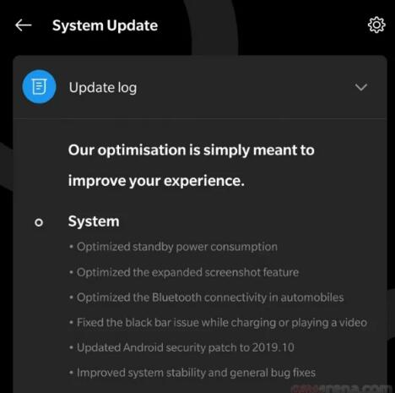The width and height of the screenshot is (395, 393).
Task: Click the System section bullet circle
Action: (x=39, y=222)
